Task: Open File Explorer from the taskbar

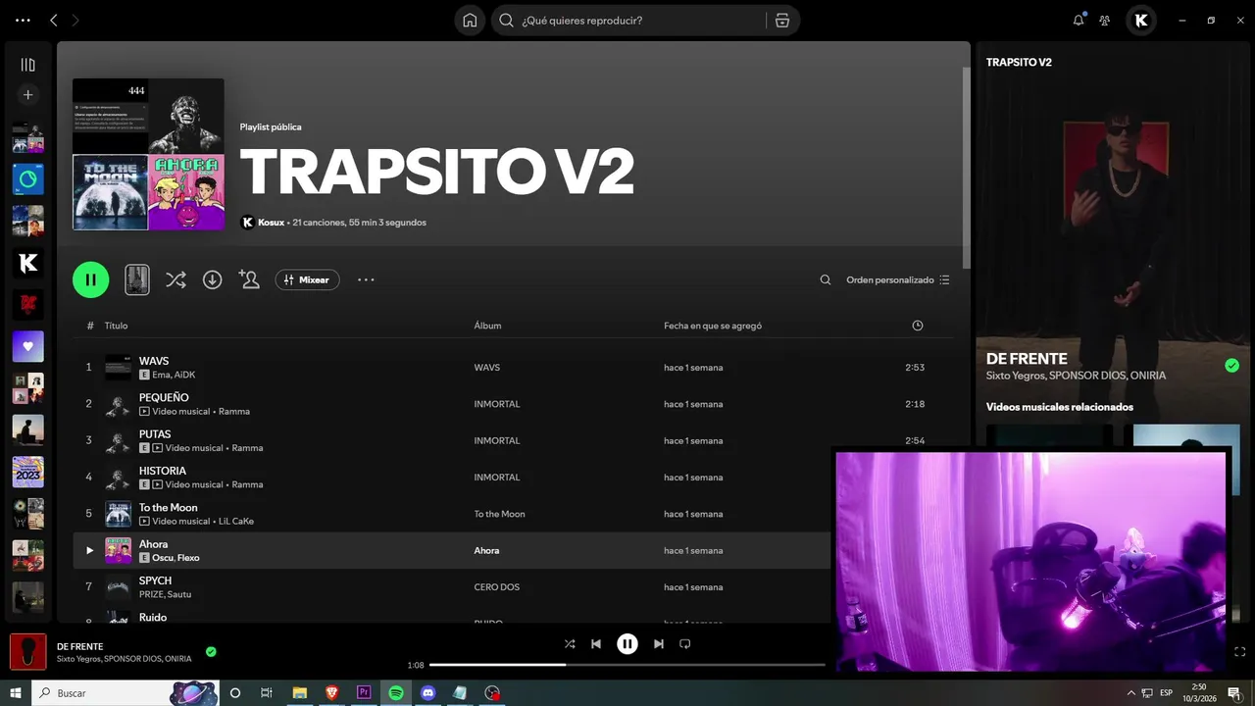Action: tap(299, 692)
